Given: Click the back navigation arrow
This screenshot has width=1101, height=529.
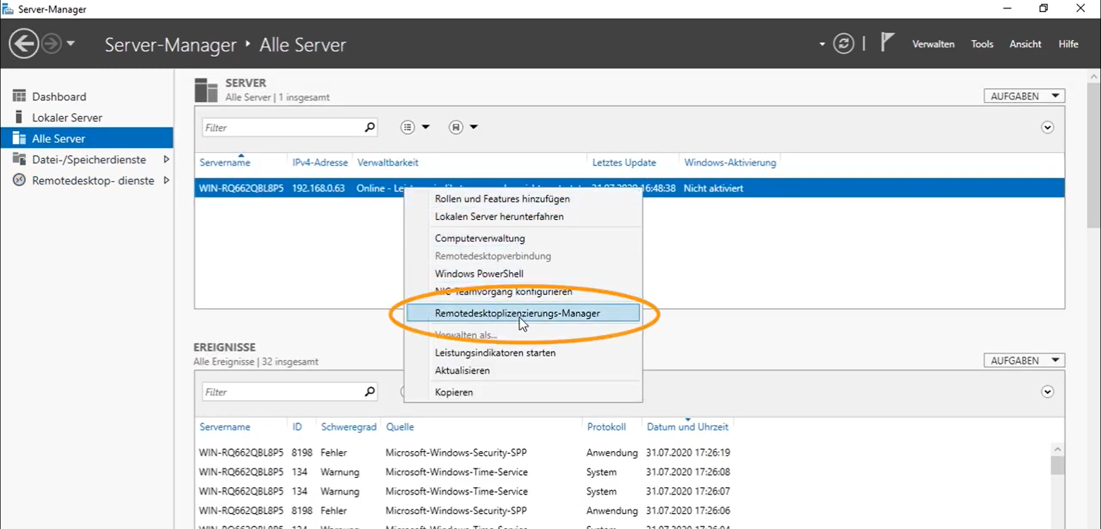Looking at the screenshot, I should [24, 44].
